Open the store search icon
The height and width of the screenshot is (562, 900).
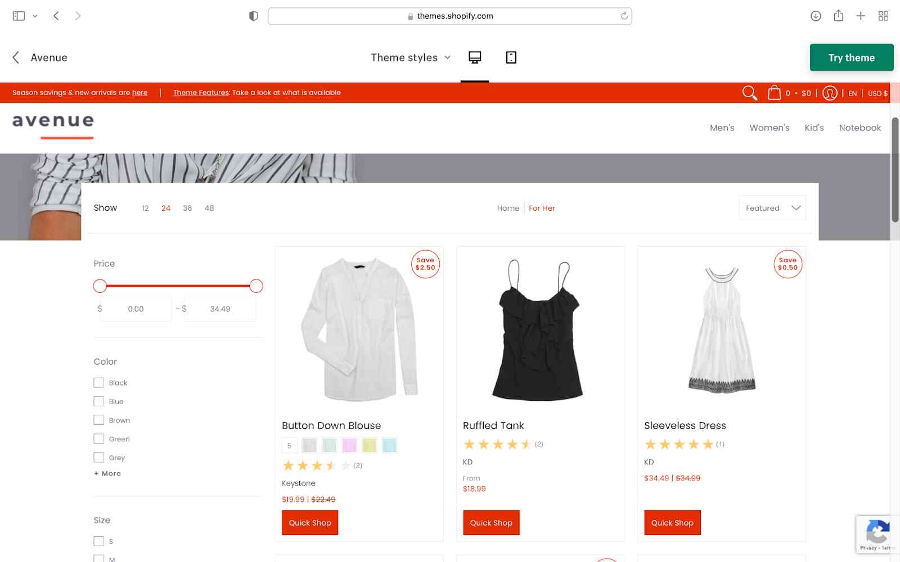[x=749, y=93]
